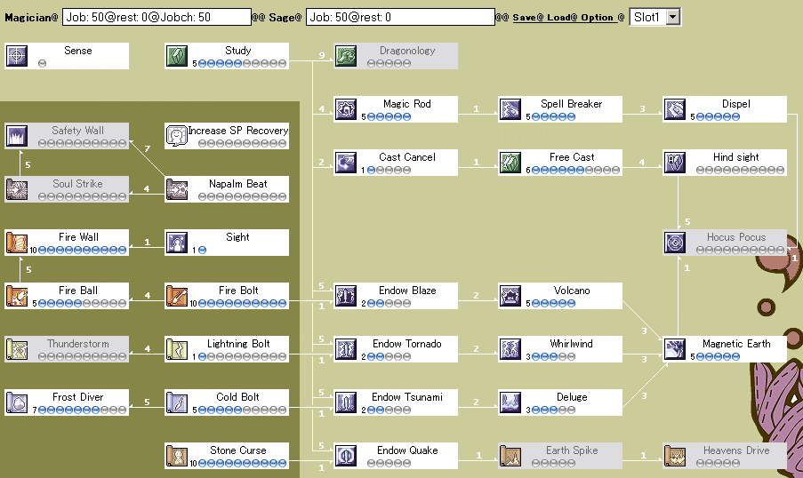The width and height of the screenshot is (803, 478).
Task: Click the Hocus Pocus skill icon
Action: pos(674,242)
